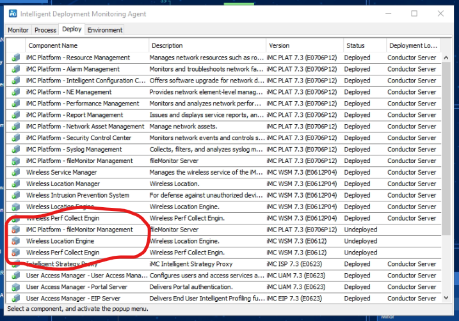Select iMC Platform - Resource Management row
This screenshot has height=321, width=459.
(x=223, y=58)
